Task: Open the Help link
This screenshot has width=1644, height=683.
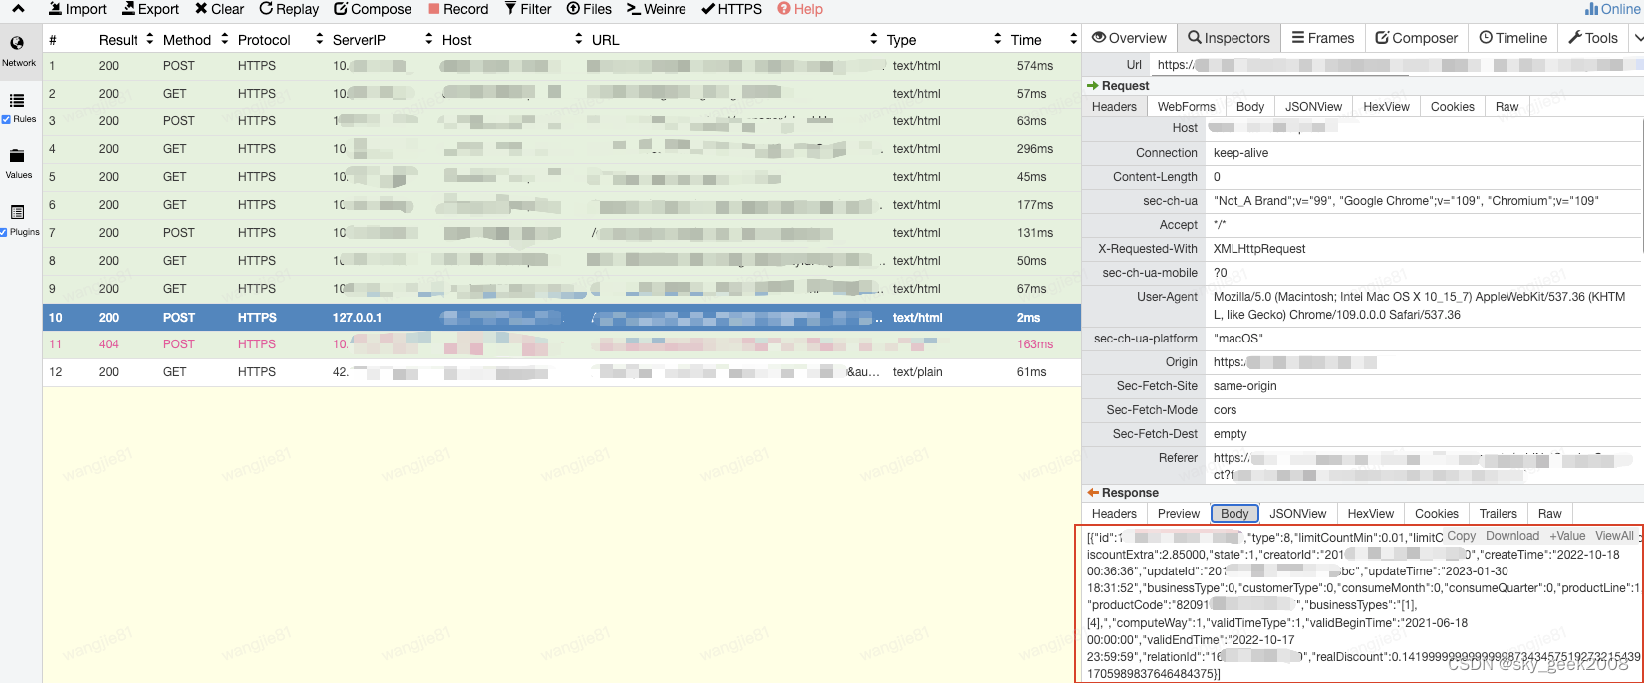Action: tap(800, 9)
